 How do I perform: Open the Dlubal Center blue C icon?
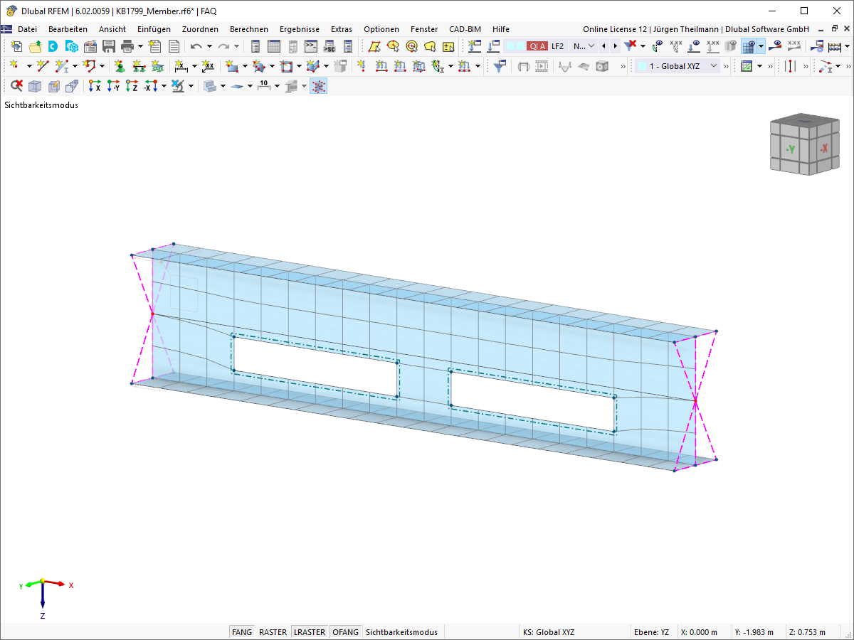click(53, 46)
